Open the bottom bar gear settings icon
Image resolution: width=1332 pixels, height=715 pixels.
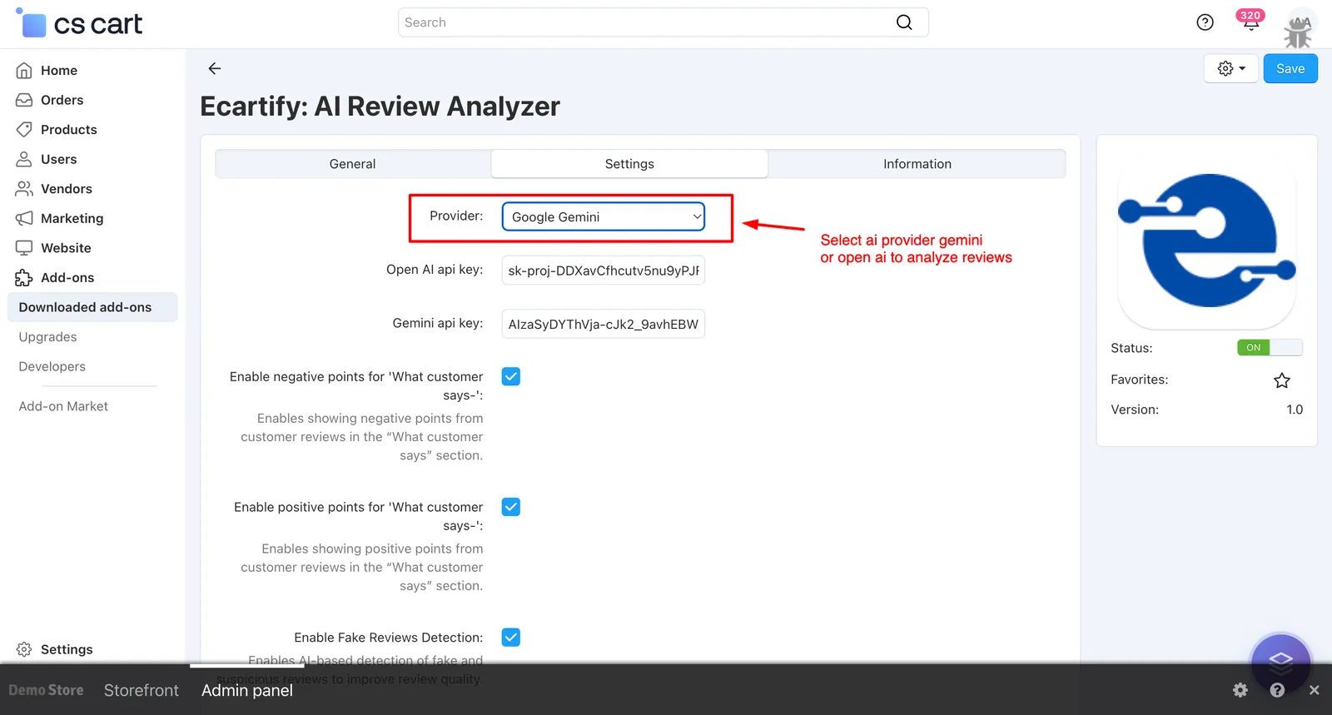1240,690
